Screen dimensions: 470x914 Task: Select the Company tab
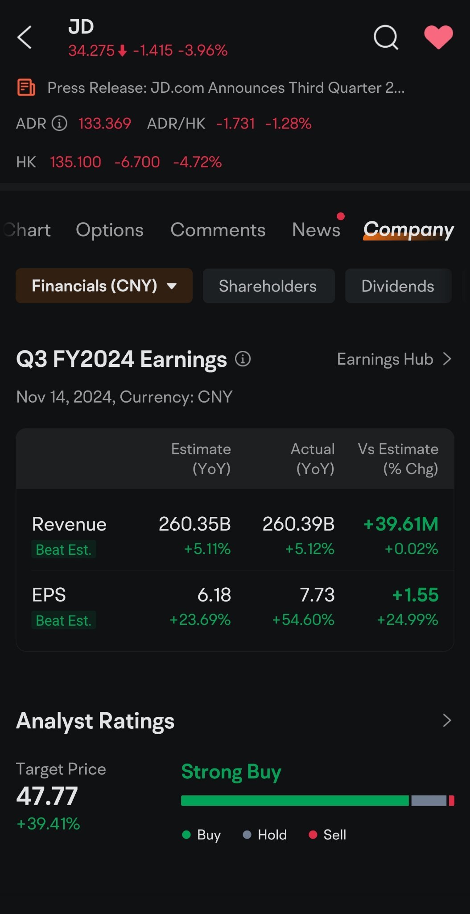pos(408,230)
